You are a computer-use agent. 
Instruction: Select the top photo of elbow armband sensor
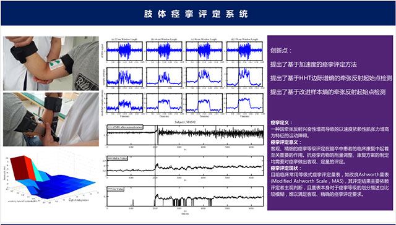pos(51,63)
